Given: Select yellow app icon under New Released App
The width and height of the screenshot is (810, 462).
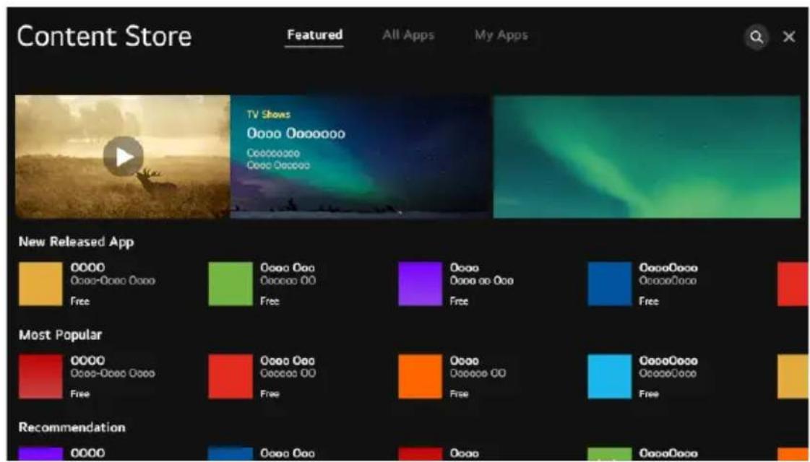Looking at the screenshot, I should coord(40,284).
